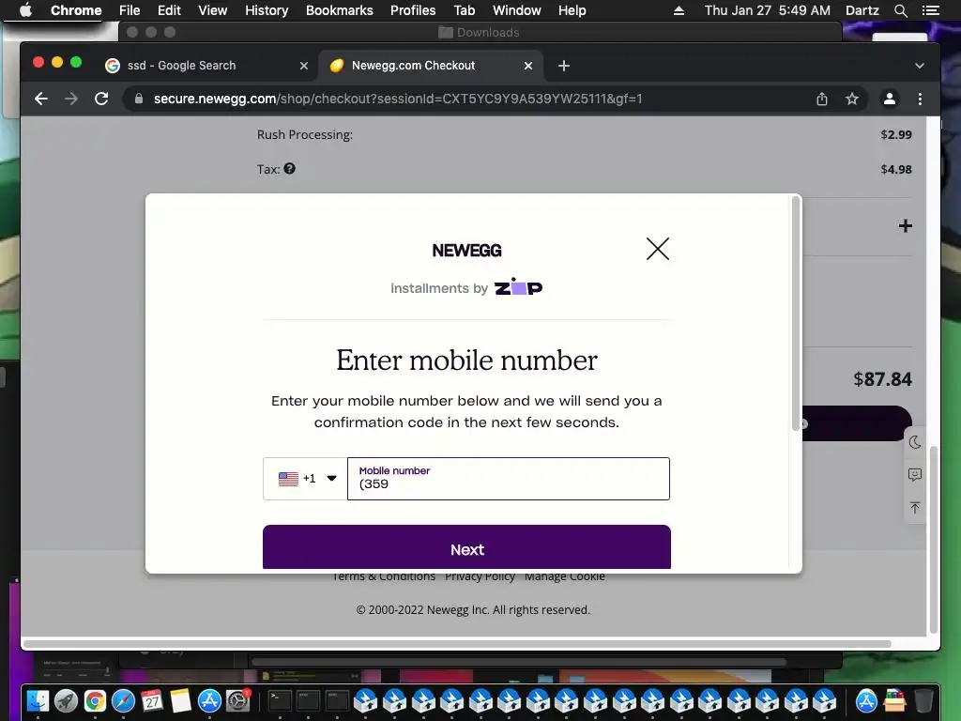The width and height of the screenshot is (961, 721).
Task: Open the Bookmarks menu
Action: coord(339,10)
